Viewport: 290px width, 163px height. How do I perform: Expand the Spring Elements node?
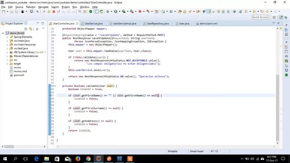pyautogui.click(x=7, y=37)
